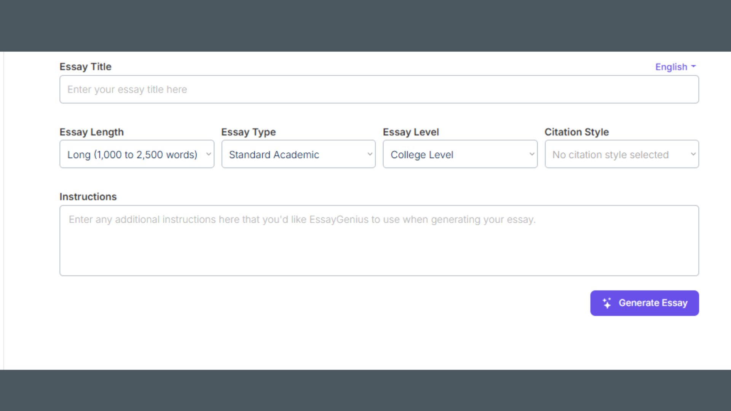
Task: Open the English language selector
Action: coord(671,67)
